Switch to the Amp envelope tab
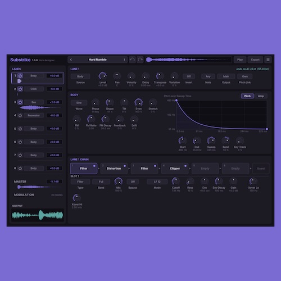This screenshot has width=281, height=281. [261, 96]
